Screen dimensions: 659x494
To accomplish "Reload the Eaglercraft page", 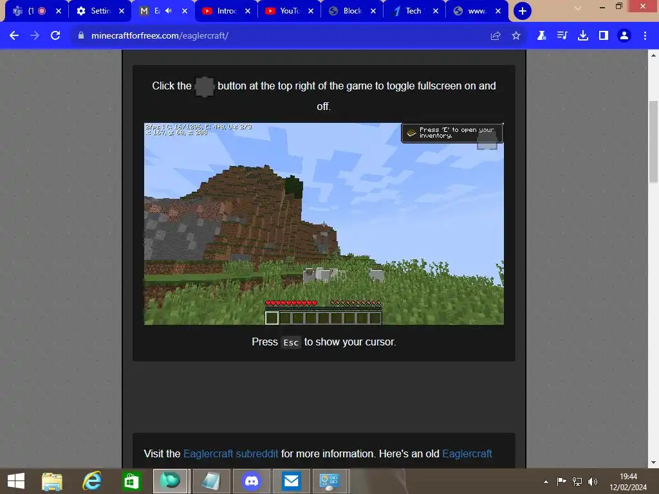I will [55, 36].
